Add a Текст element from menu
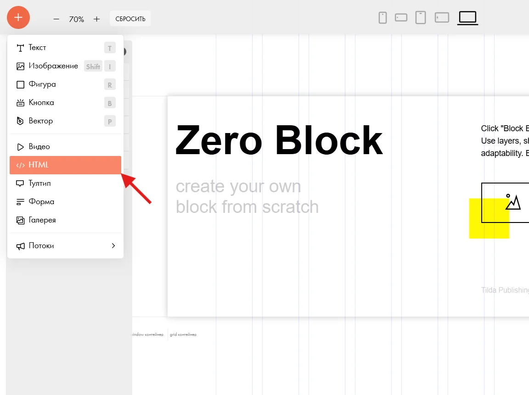Image resolution: width=529 pixels, height=395 pixels. [x=66, y=48]
